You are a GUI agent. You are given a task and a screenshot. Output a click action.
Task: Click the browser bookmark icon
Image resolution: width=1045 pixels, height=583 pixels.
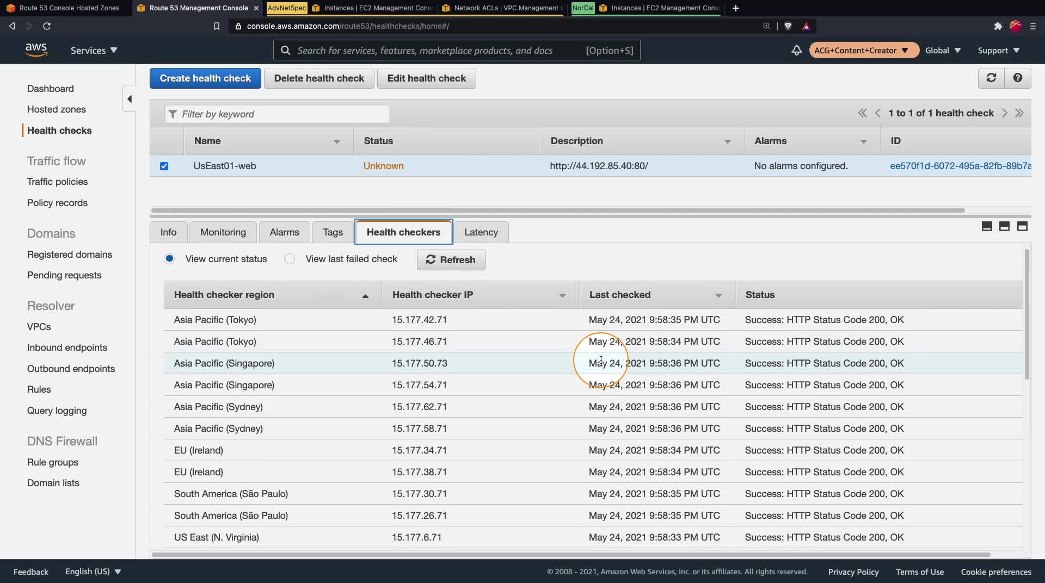pyautogui.click(x=216, y=26)
